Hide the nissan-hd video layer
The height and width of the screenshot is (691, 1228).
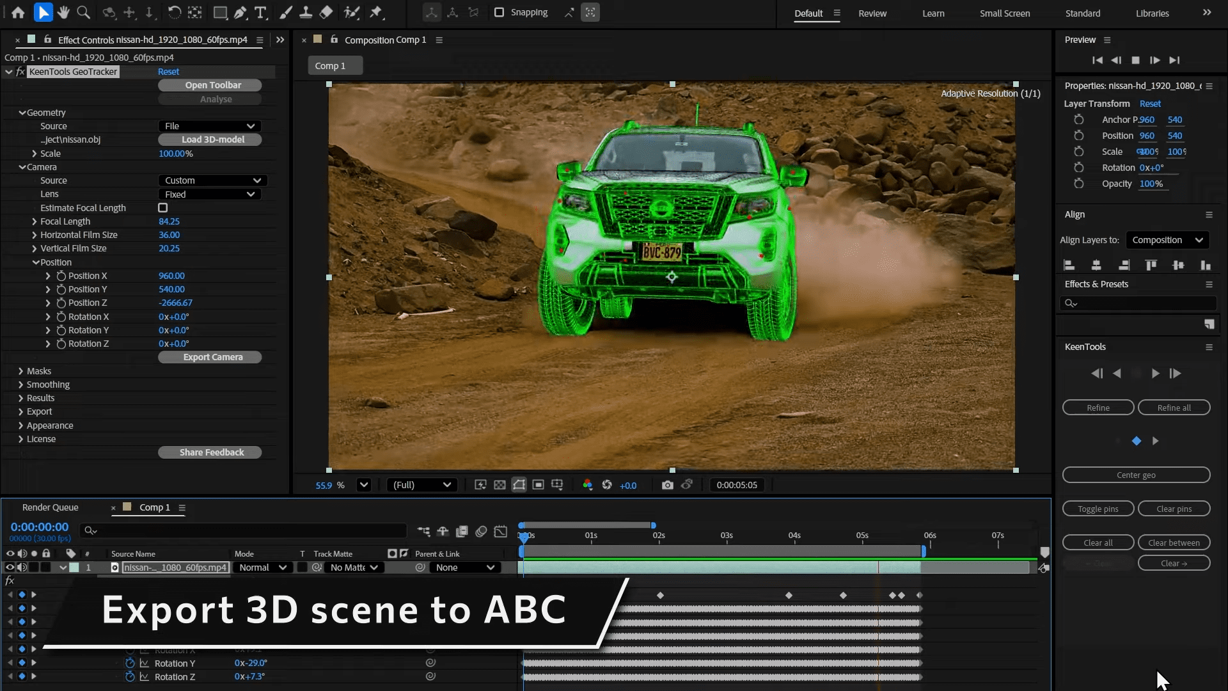pyautogui.click(x=10, y=567)
